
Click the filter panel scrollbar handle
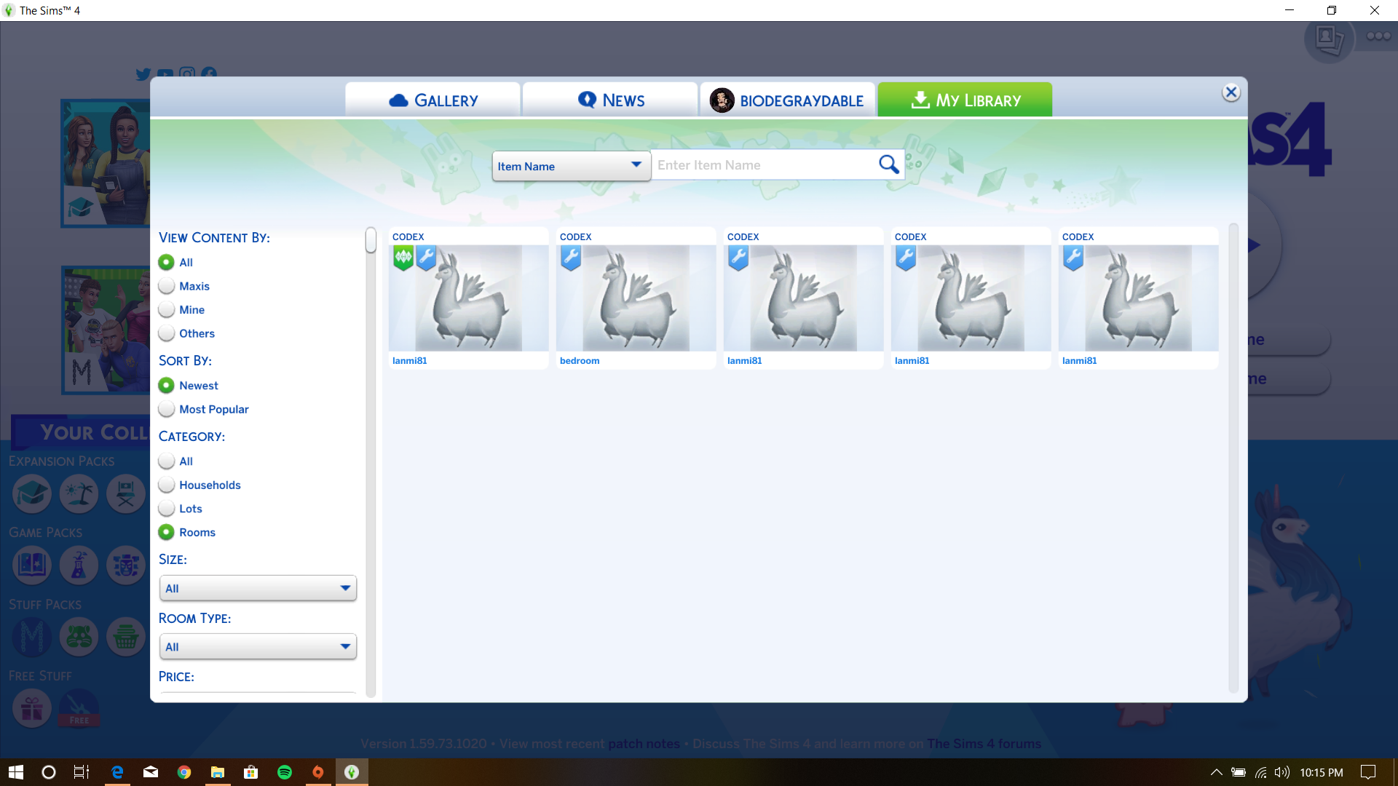click(371, 240)
